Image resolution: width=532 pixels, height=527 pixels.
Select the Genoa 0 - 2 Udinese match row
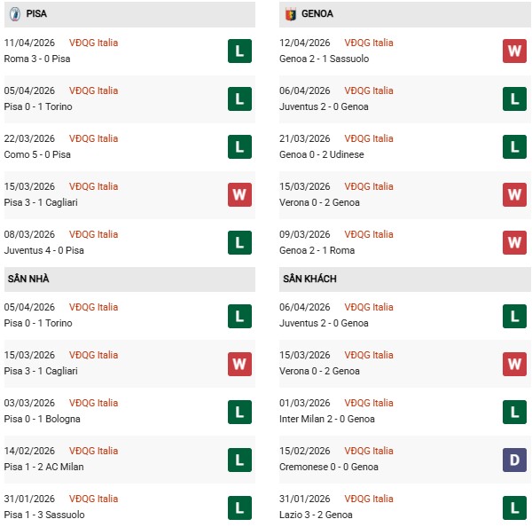click(390, 146)
